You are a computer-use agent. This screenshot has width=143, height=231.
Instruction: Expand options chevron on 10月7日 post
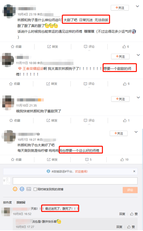pos(136,132)
